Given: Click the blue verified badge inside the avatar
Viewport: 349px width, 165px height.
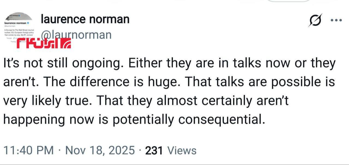Looking at the screenshot, I should tap(28, 23).
